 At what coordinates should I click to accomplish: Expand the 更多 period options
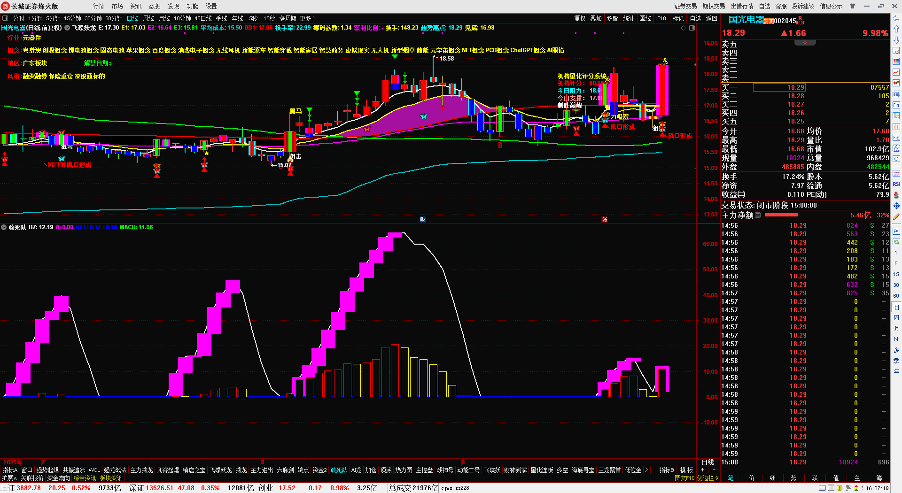point(308,18)
